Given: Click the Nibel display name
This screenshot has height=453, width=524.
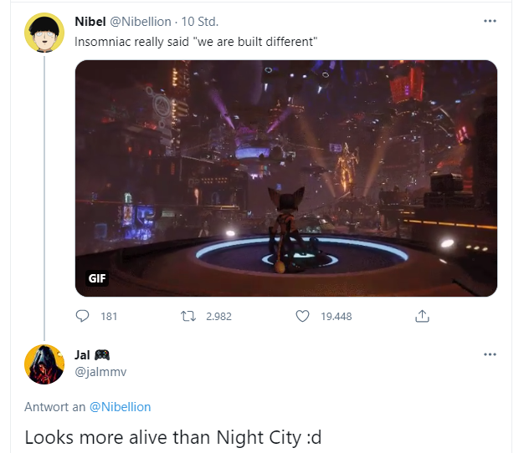Looking at the screenshot, I should [x=90, y=22].
